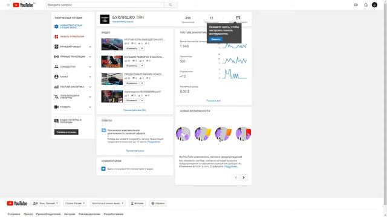Image resolution: width=387 pixels, height=217 pixels.
Task: Click the Community people icon
Action: click(56, 67)
